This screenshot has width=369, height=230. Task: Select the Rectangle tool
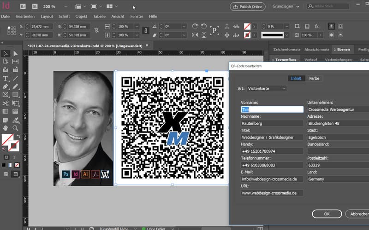15,95
